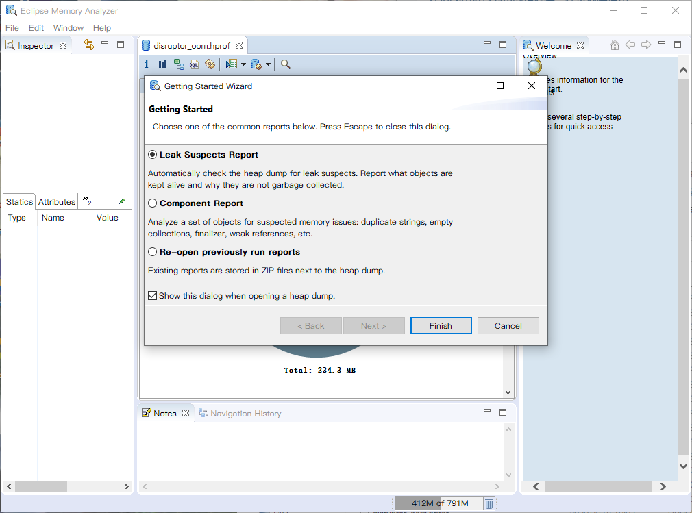The image size is (692, 513).
Task: Minimize the disruptor_oom.hprof editor area
Action: click(486, 42)
